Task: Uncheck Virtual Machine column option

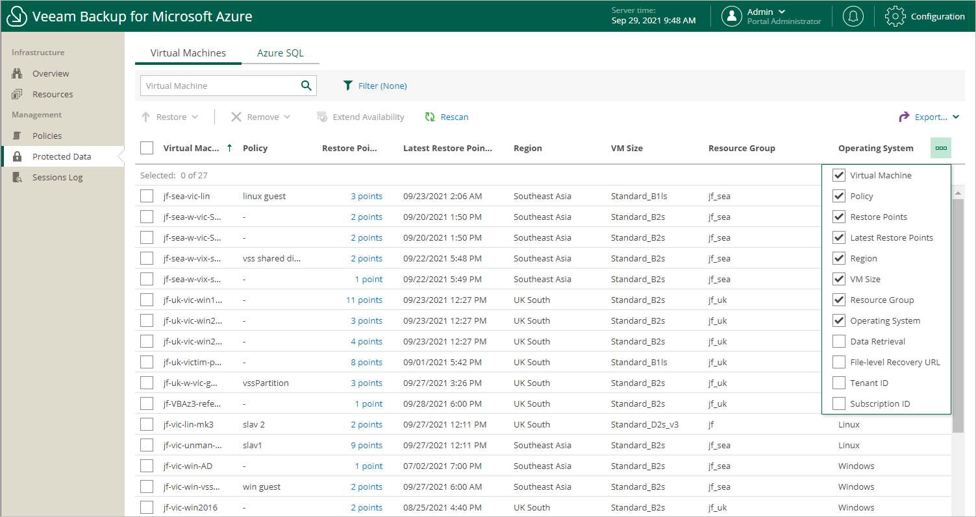Action: tap(839, 175)
